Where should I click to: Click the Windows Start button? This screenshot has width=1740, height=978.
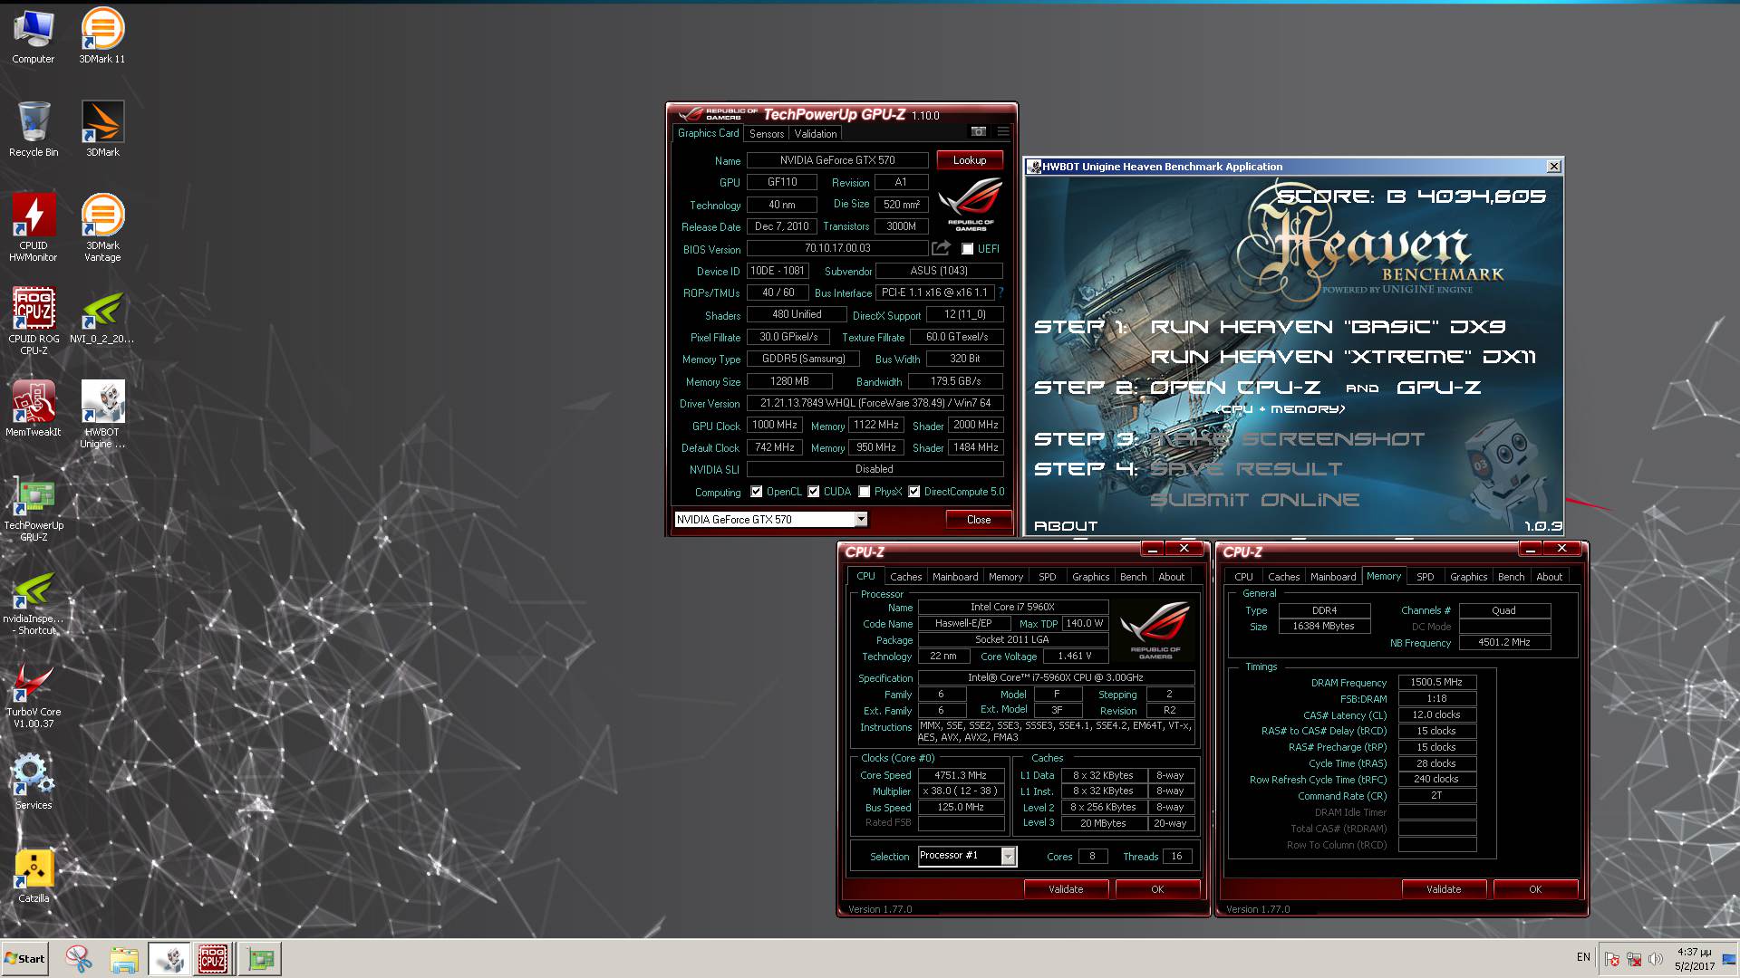point(24,958)
